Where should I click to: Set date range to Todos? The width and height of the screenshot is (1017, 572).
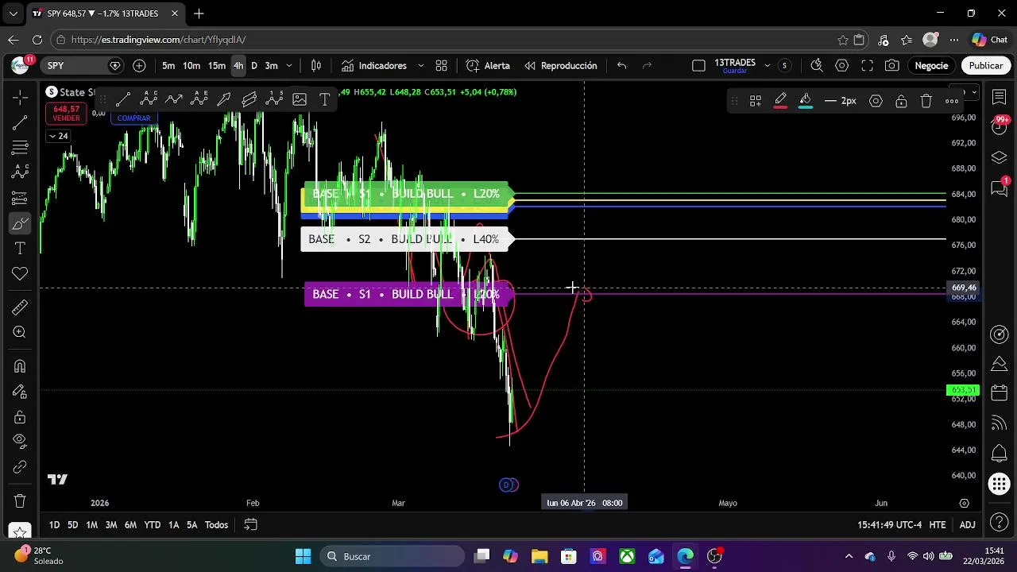click(x=216, y=525)
